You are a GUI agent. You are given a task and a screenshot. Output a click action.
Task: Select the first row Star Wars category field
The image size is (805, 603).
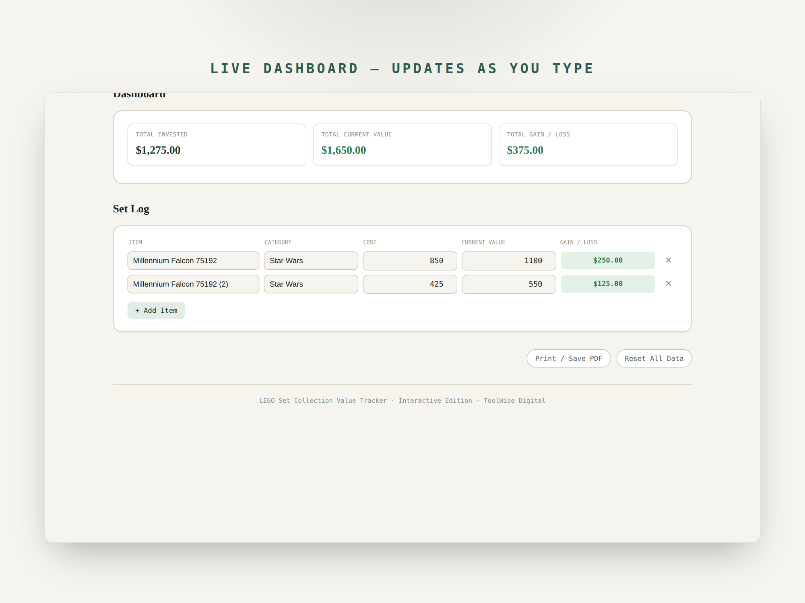pyautogui.click(x=311, y=260)
